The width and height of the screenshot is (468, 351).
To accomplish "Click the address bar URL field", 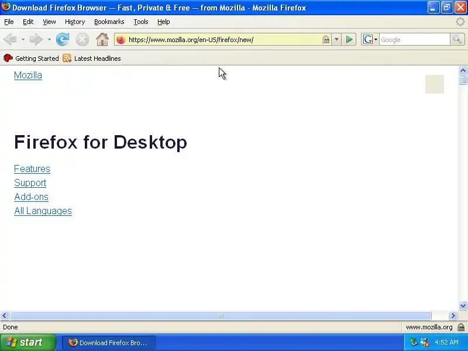I will tap(224, 40).
